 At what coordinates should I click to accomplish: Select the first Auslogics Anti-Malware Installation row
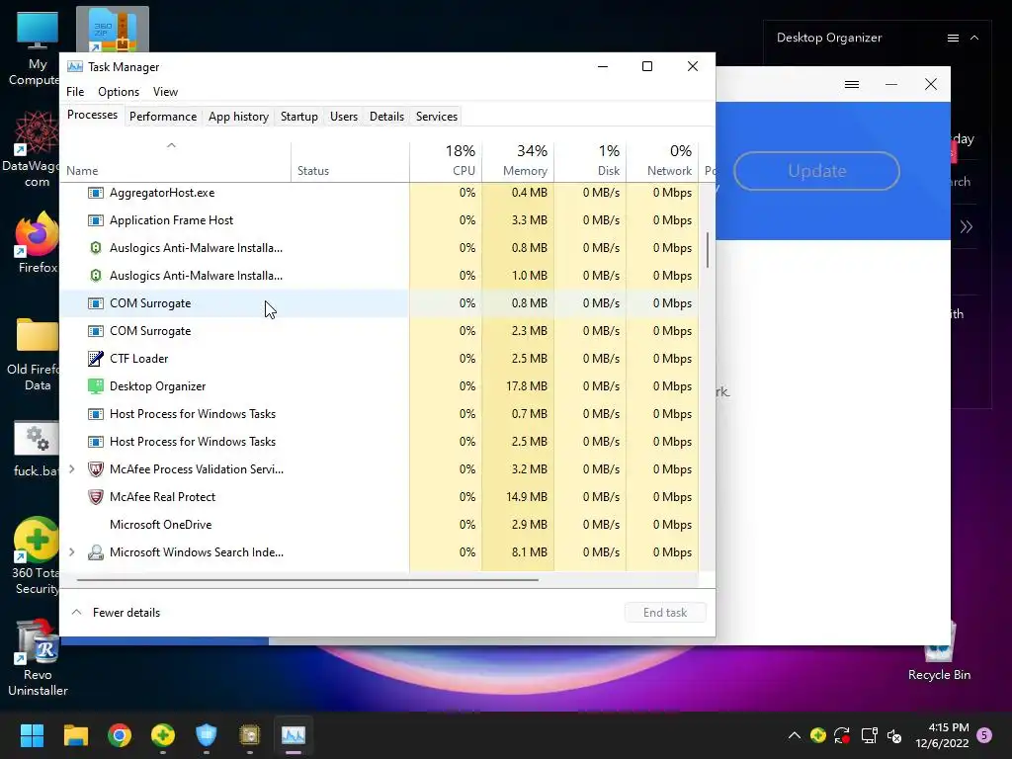(x=379, y=248)
